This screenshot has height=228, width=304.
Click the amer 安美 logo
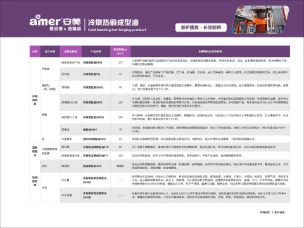tap(55, 21)
